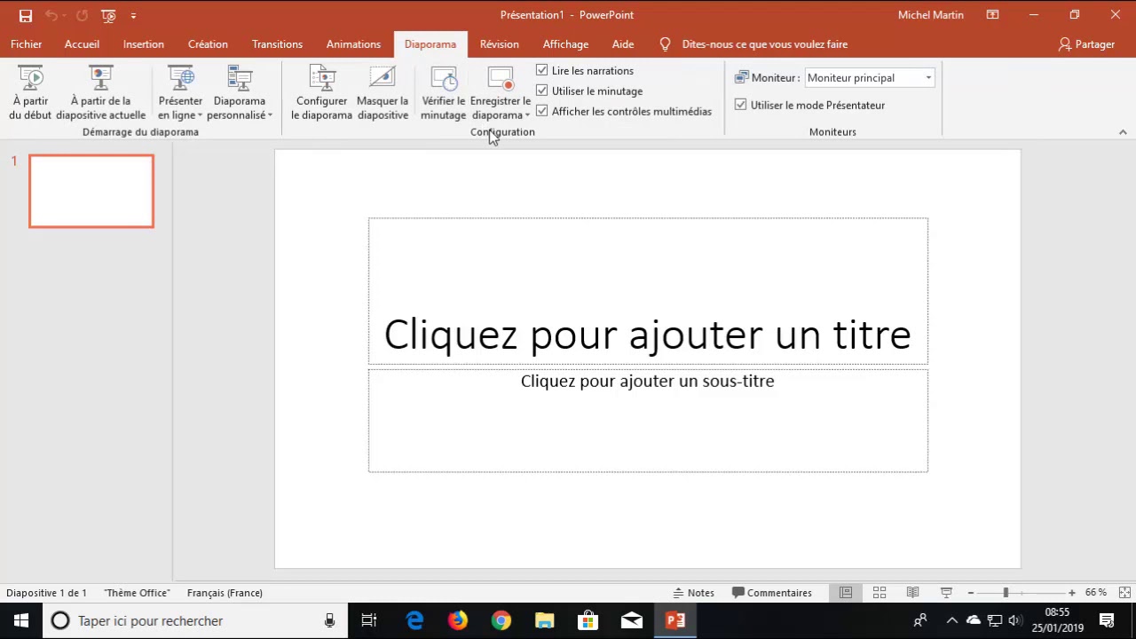
Task: Open Task View on the taskbar
Action: [x=369, y=621]
